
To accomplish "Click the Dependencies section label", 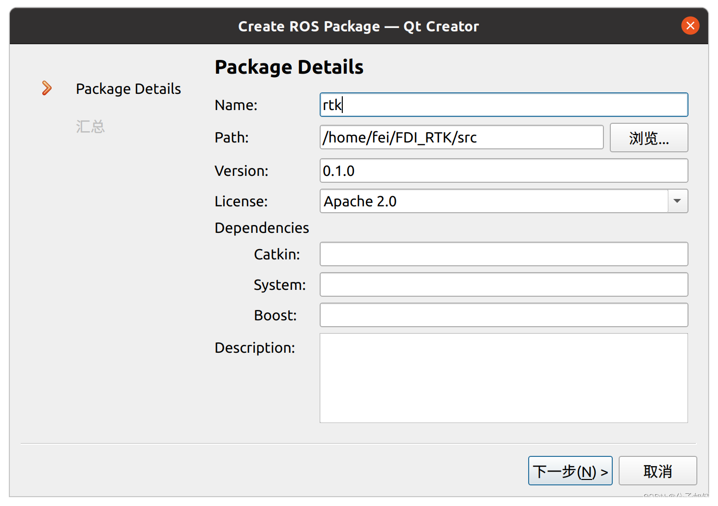I will (261, 227).
